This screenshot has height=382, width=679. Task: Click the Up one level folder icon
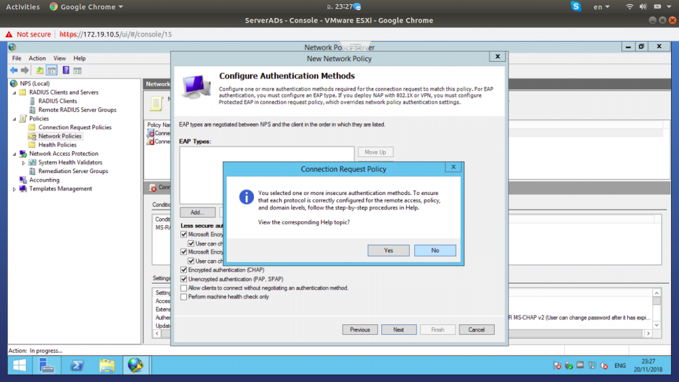[39, 70]
